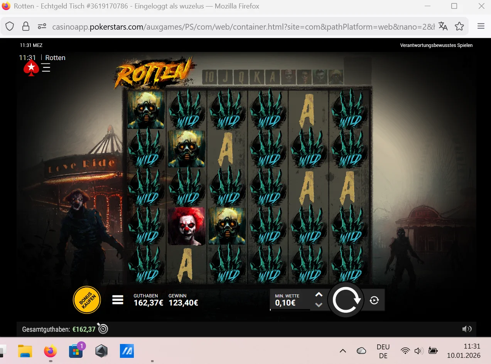Screen dimensions: 491x364
Task: Click the Gewinn 123,40€ value
Action: click(183, 303)
